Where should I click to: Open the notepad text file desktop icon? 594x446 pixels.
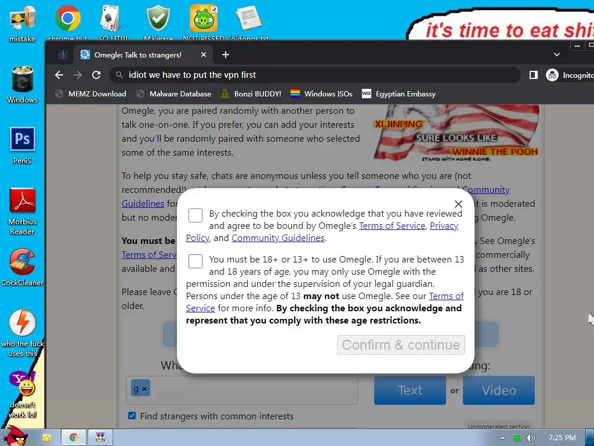[x=248, y=23]
